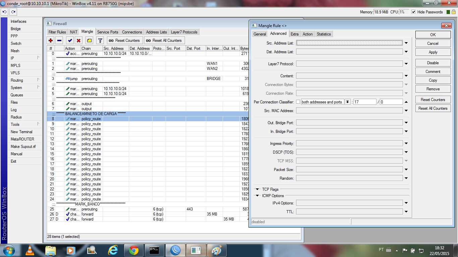Click the Disable button in Mangle Rule

[433, 63]
